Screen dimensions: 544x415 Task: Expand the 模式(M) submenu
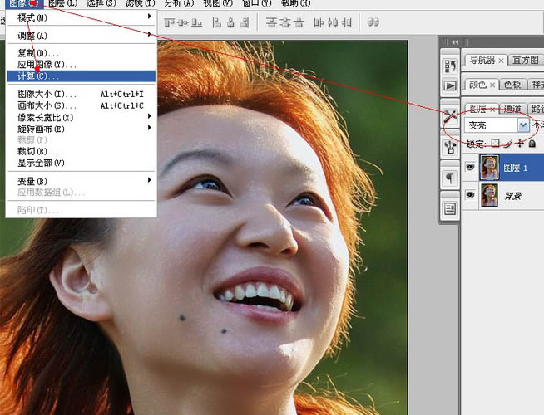coord(82,17)
